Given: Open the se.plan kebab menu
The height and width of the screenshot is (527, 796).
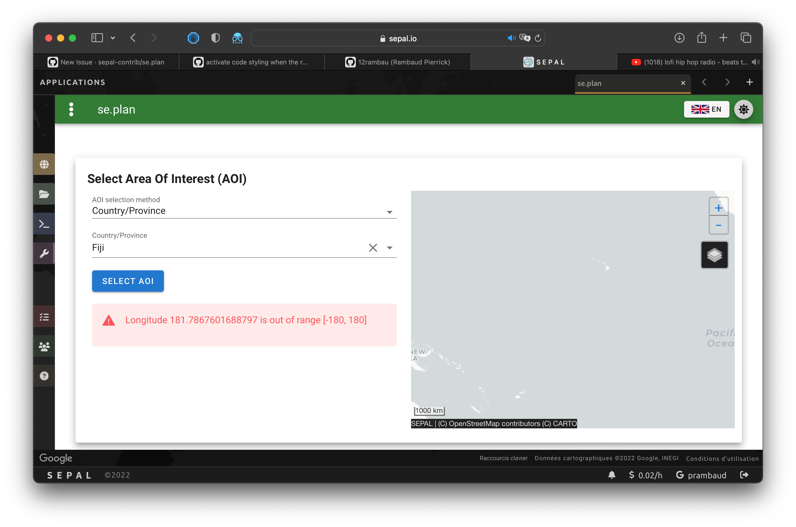Looking at the screenshot, I should [x=71, y=109].
